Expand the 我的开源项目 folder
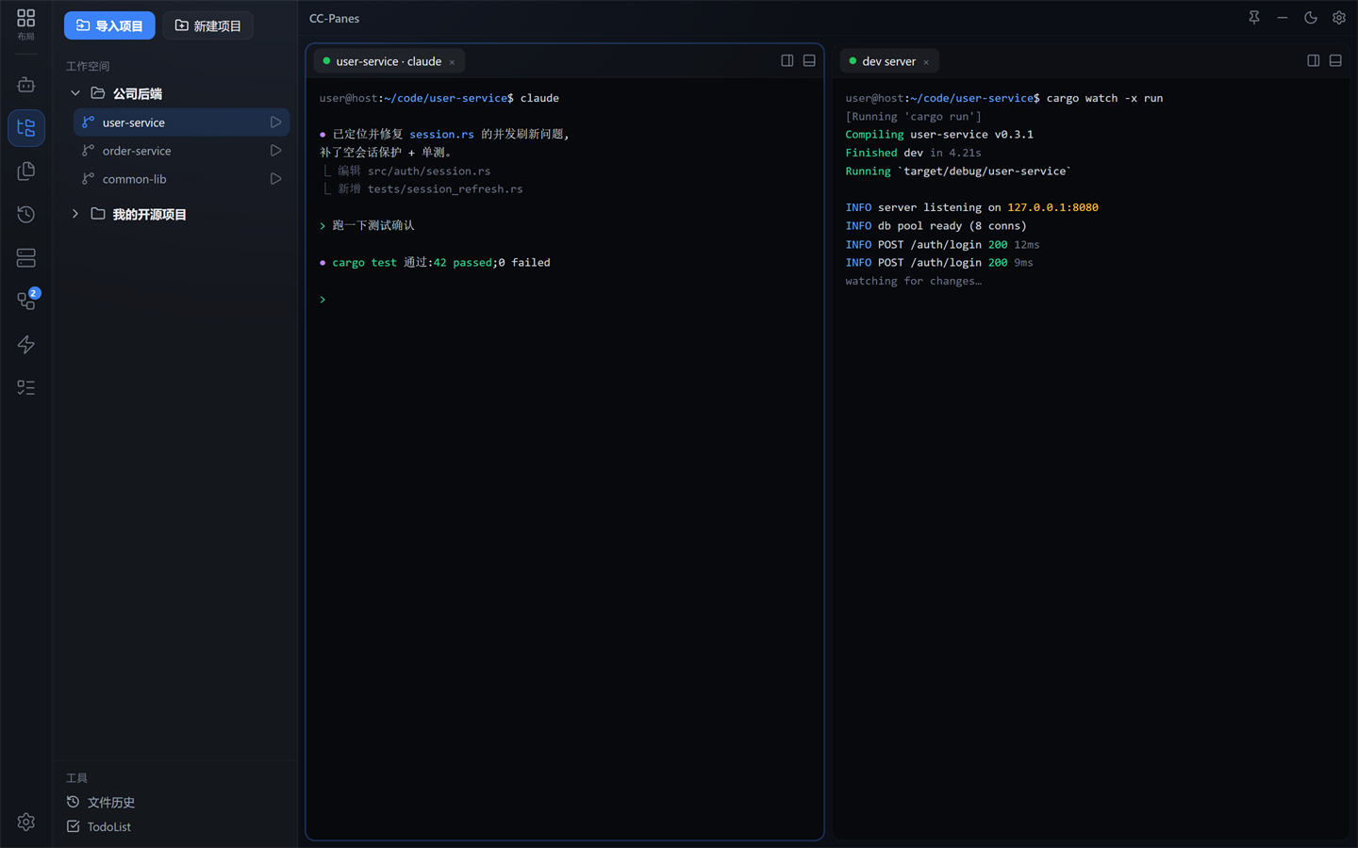The width and height of the screenshot is (1358, 848). coord(75,214)
